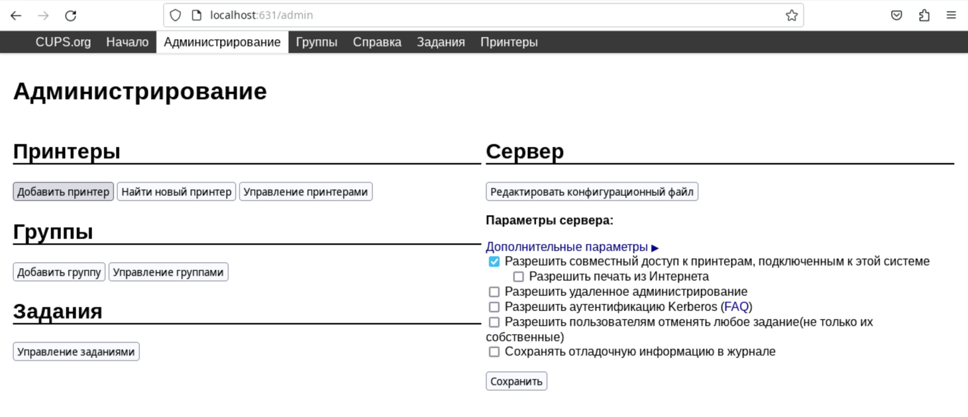968x417 pixels.
Task: Disable sharing printers connected to this system
Action: coord(494,261)
